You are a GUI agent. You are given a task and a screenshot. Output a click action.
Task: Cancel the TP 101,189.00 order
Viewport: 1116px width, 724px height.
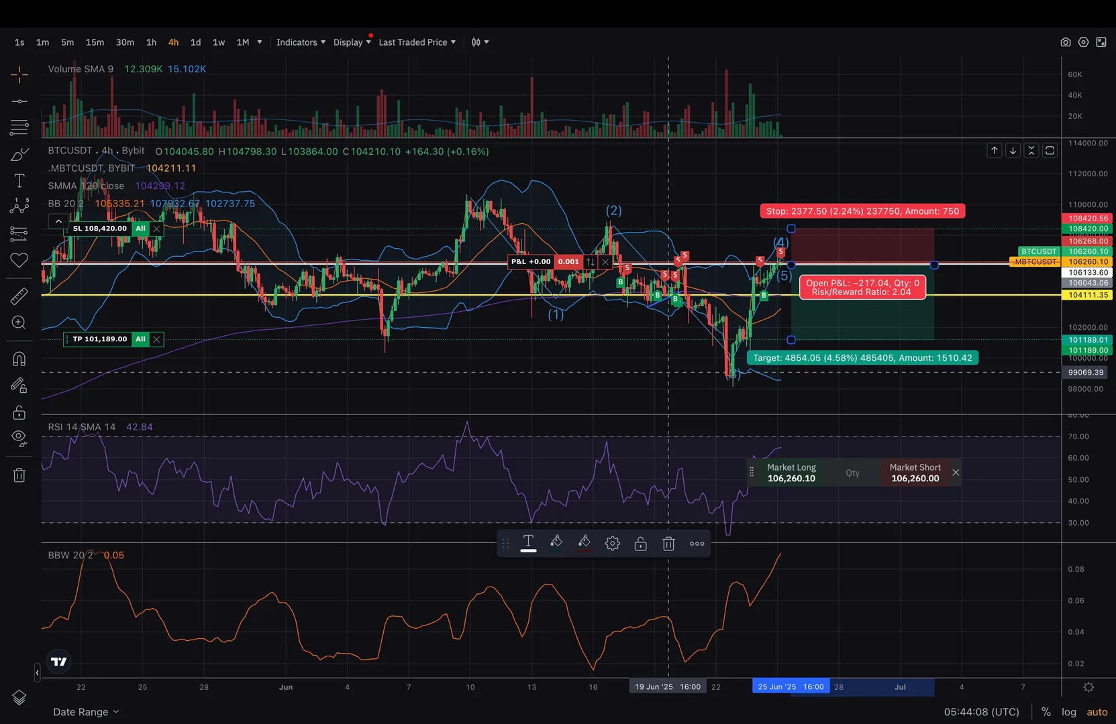tap(156, 339)
